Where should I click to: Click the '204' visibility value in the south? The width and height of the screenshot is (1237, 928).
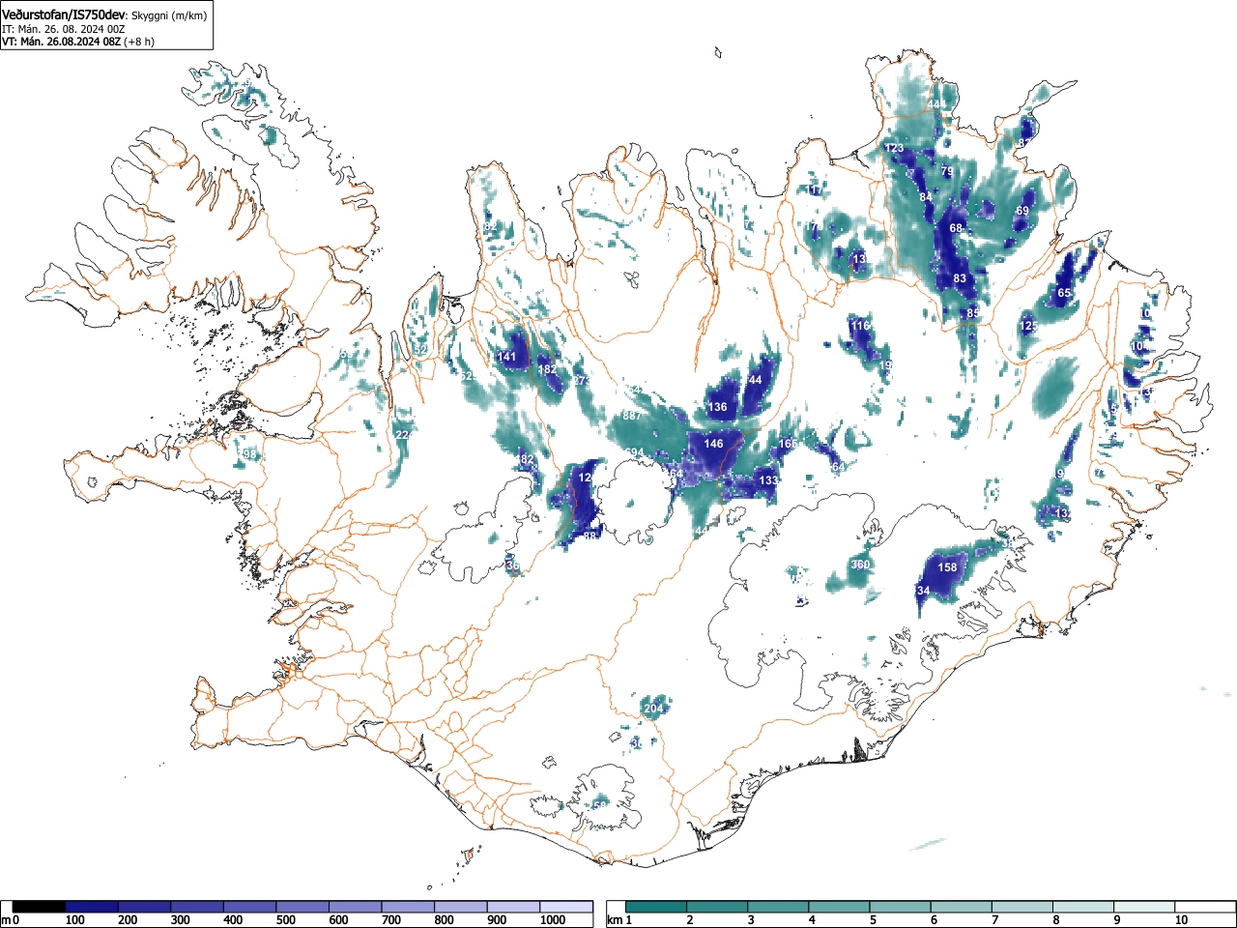653,709
